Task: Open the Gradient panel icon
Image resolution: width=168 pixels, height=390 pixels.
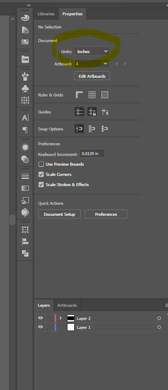Action: 25,188
